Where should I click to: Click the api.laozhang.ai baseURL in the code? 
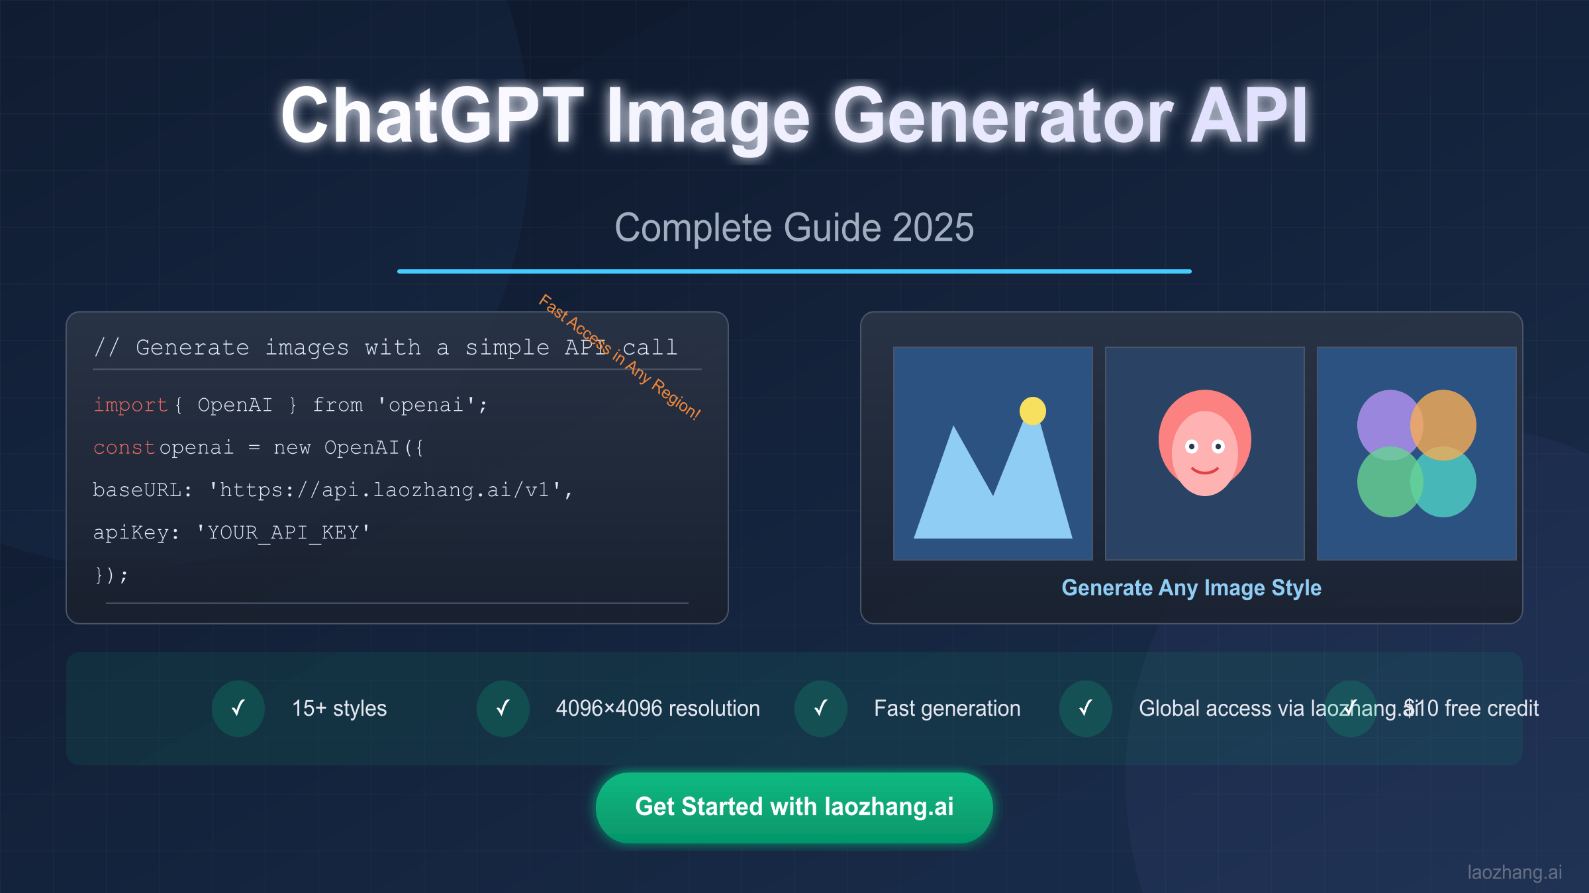point(388,489)
